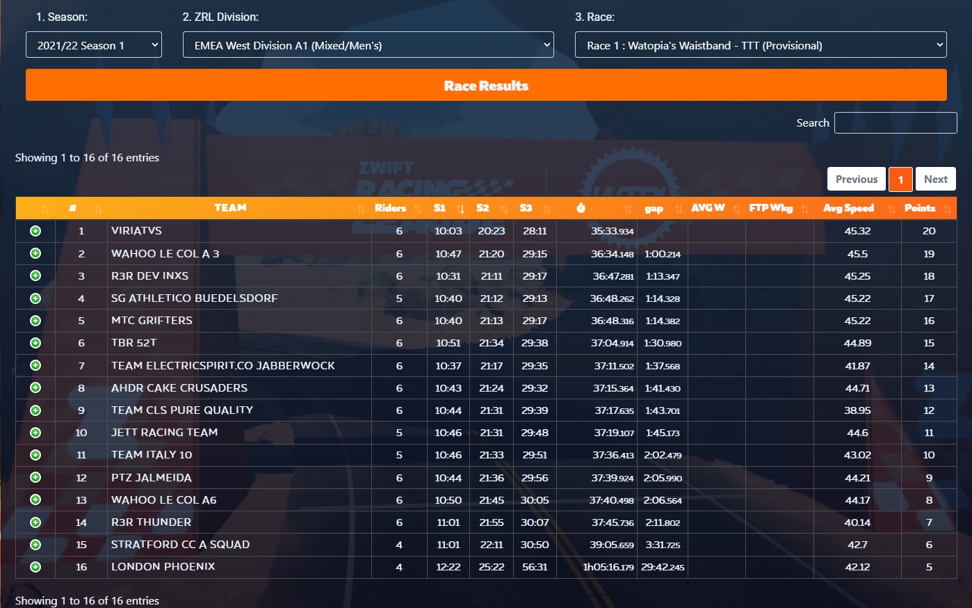Click the PTZ JALMEIDA team name
The width and height of the screenshot is (972, 608).
(151, 477)
